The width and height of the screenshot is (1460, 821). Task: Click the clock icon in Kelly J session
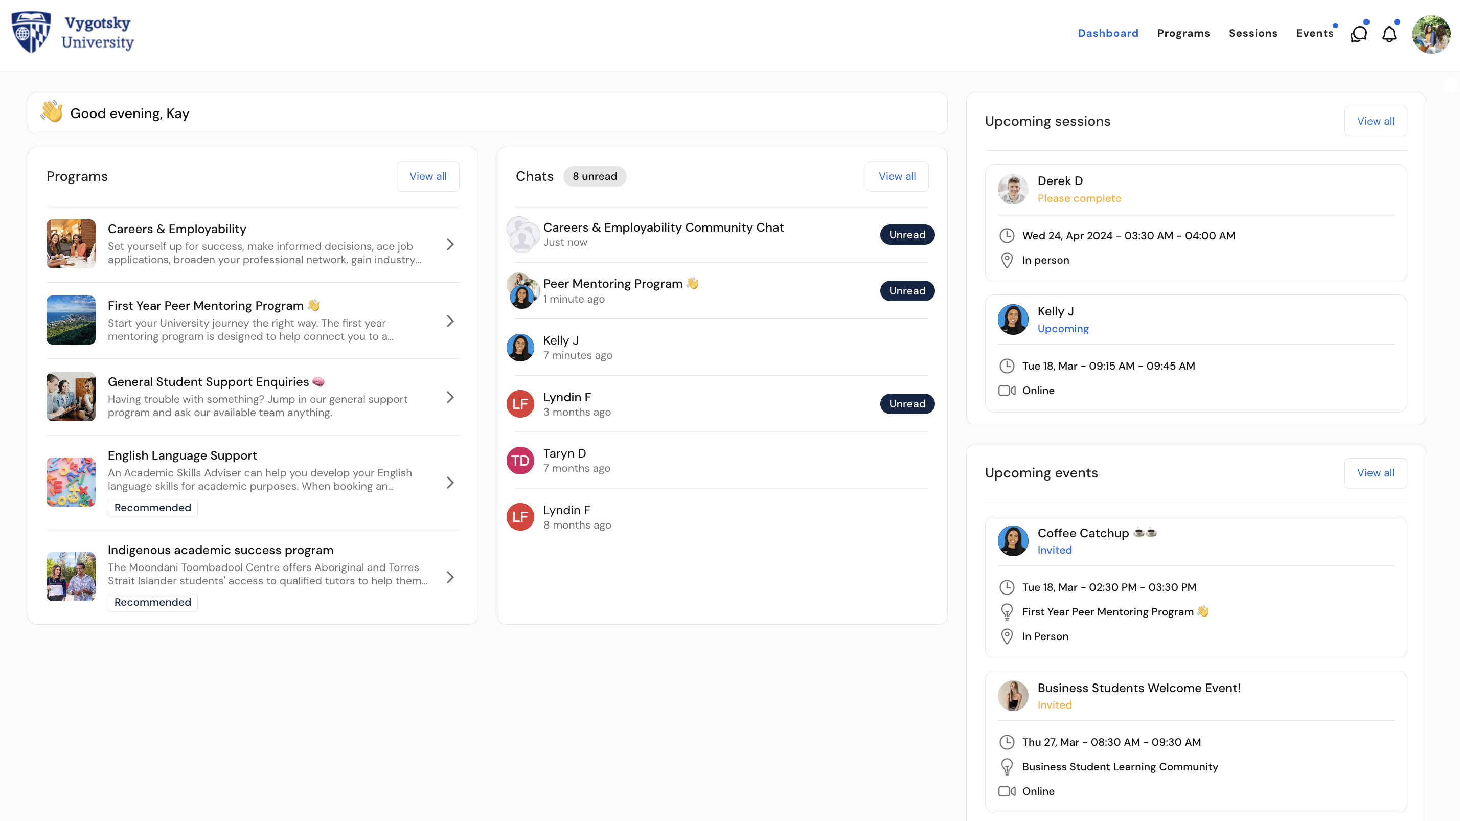(x=1007, y=366)
